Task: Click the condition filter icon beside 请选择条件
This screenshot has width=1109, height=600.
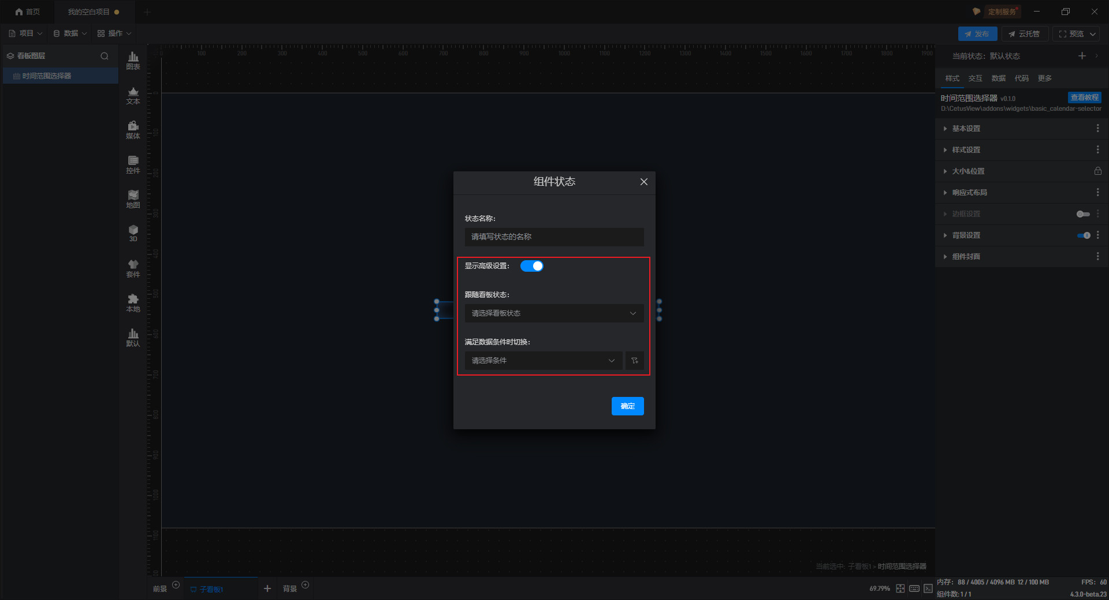Action: [x=635, y=361]
